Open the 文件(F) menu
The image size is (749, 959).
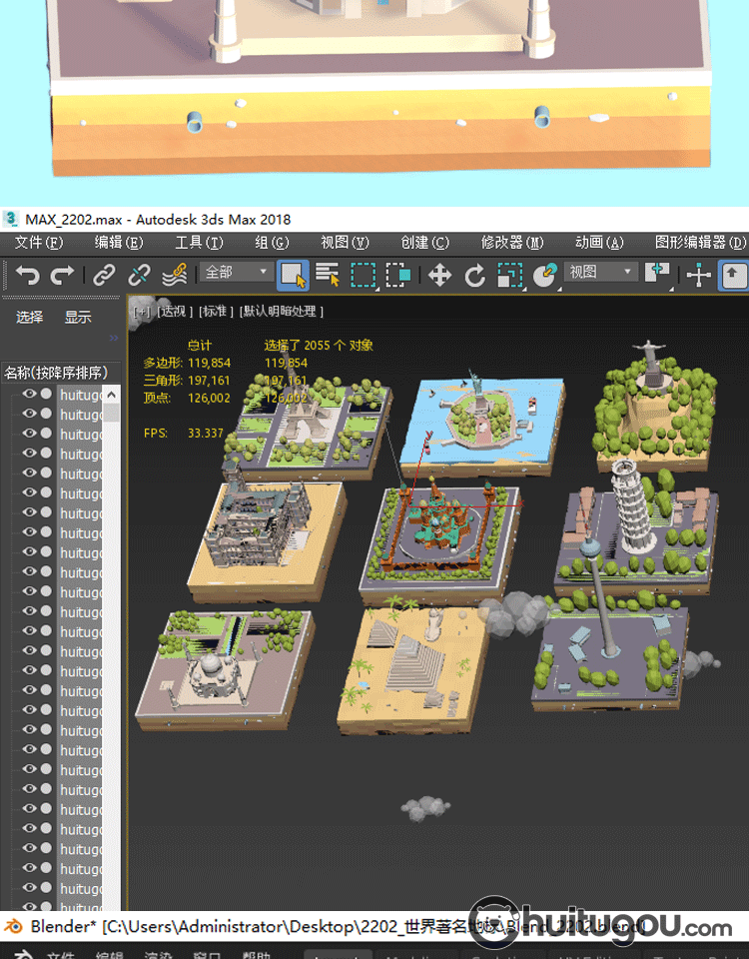point(38,243)
